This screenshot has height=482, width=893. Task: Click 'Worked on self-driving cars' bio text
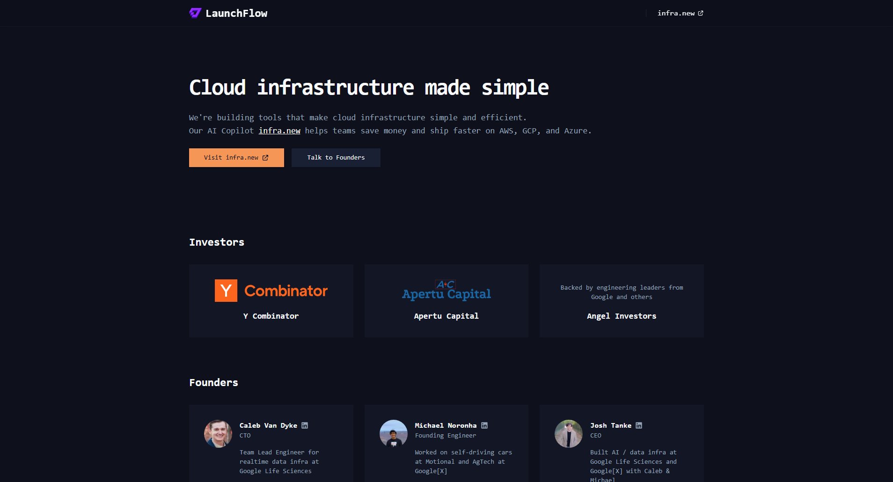coord(463,461)
